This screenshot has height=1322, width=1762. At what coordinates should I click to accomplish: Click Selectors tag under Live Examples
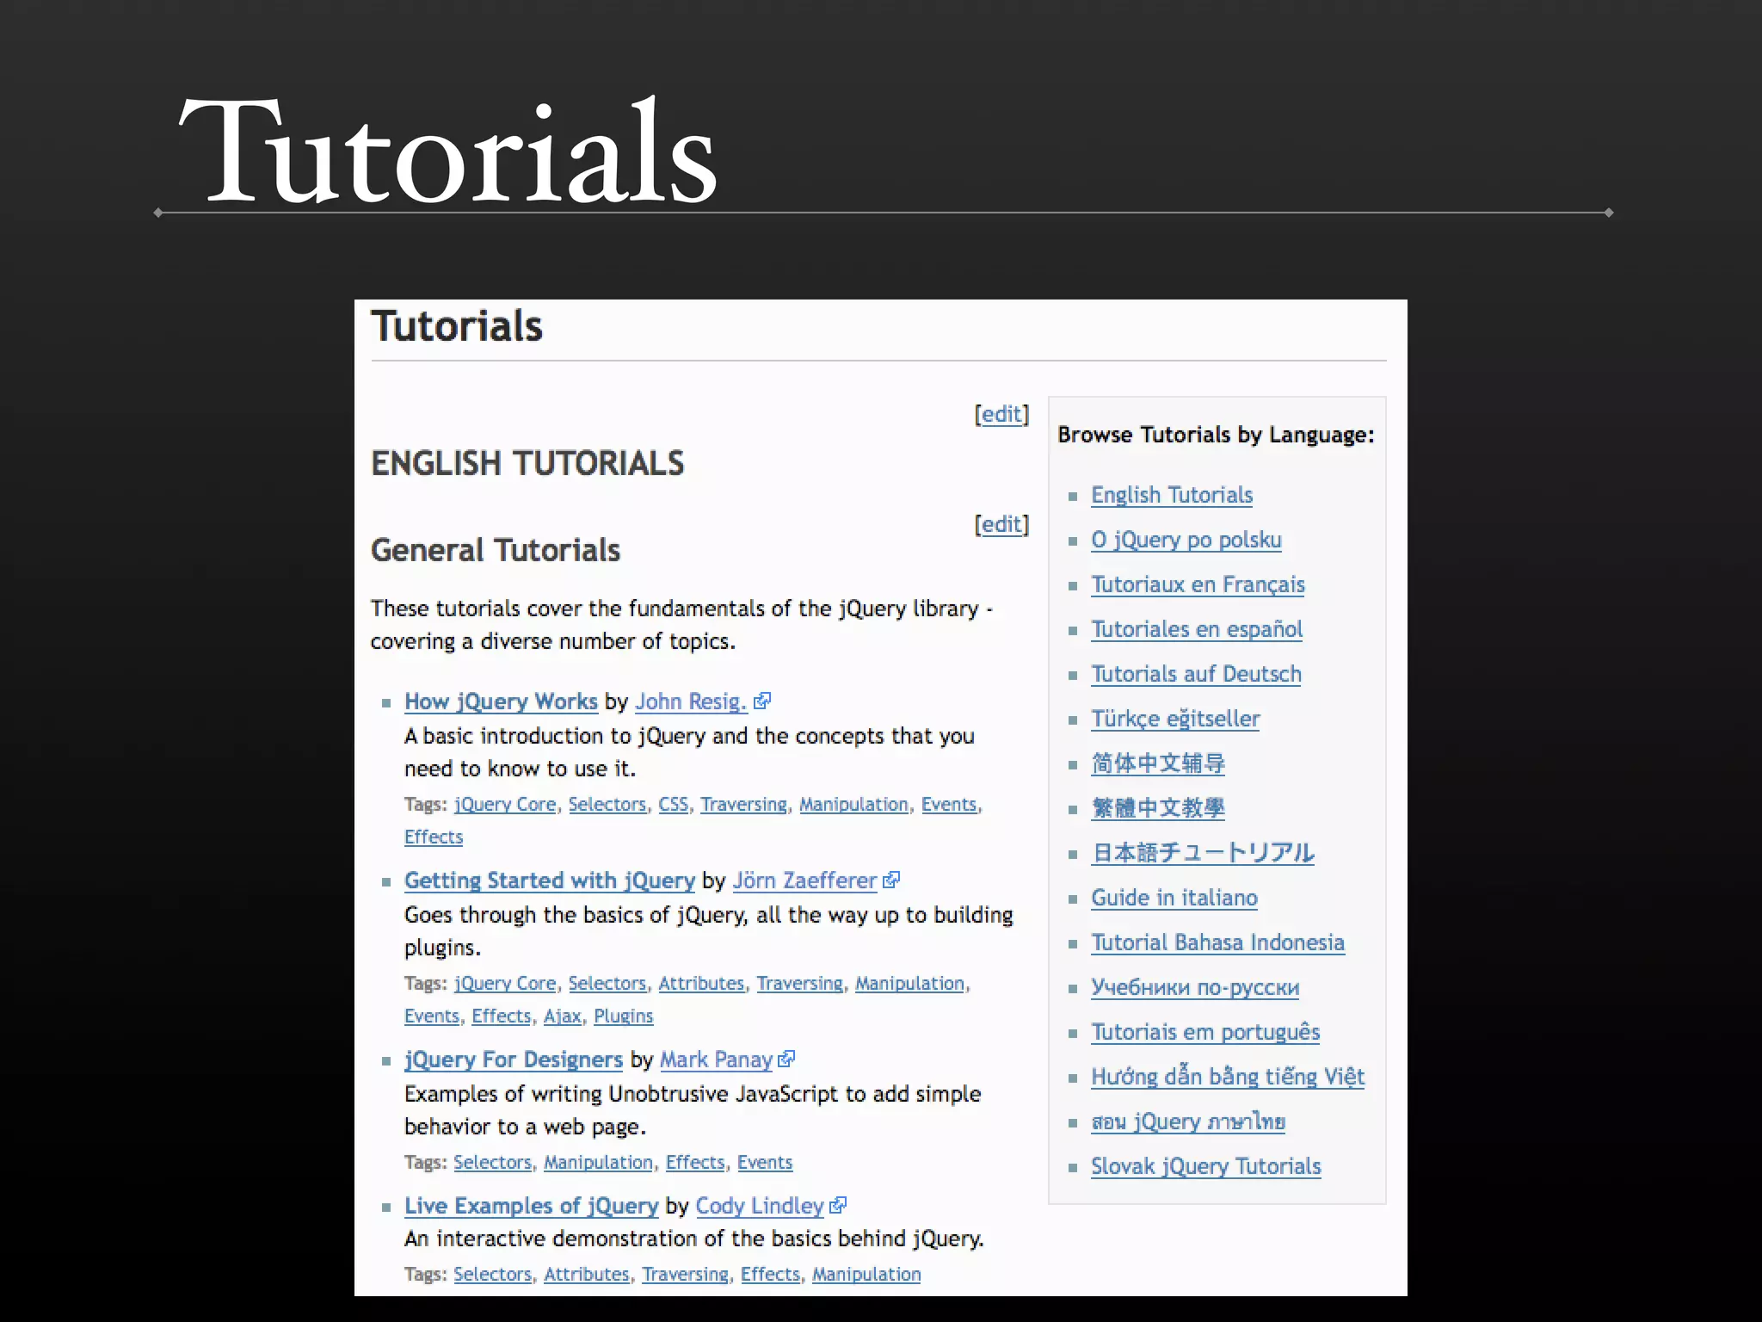[x=493, y=1275]
